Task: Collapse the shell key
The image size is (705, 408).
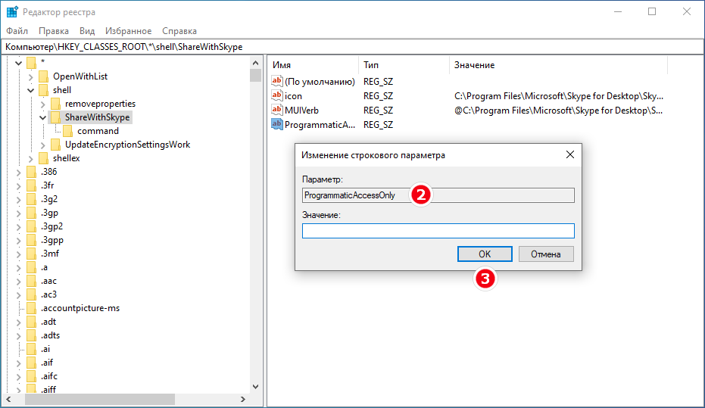Action: 30,90
